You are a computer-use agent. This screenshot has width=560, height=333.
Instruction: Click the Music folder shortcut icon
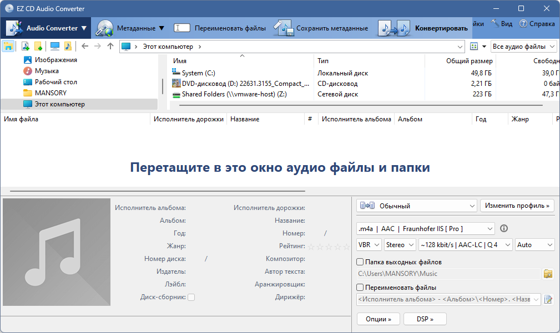(x=68, y=47)
